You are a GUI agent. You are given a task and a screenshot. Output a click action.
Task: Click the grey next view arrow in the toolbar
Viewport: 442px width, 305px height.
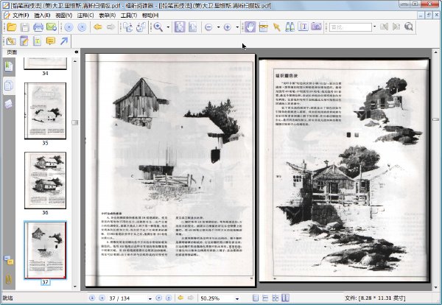click(x=110, y=27)
